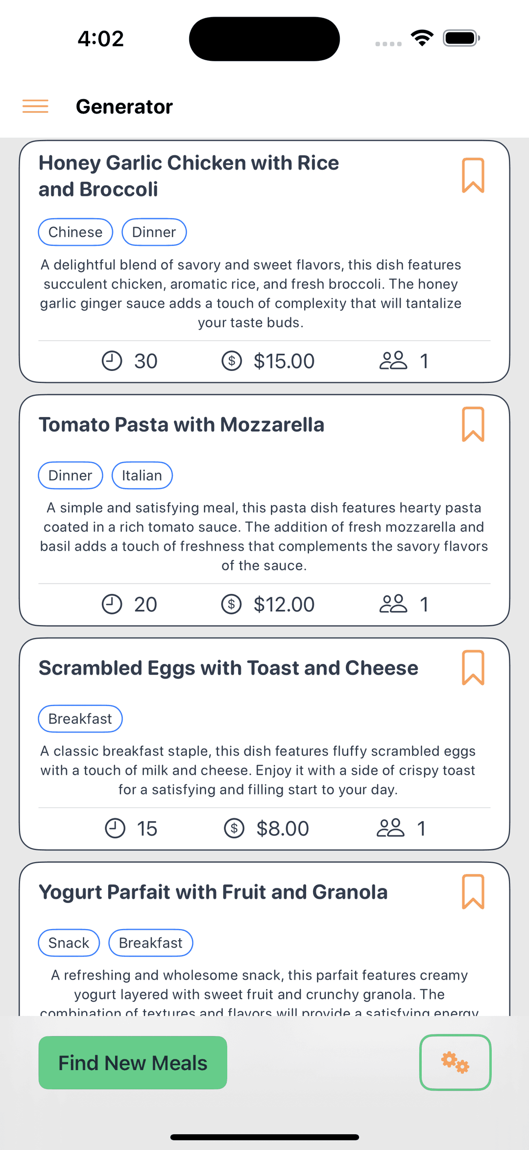Click the clock icon showing 30 minutes

pos(112,361)
